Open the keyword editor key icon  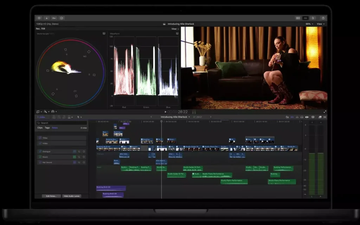coord(54,18)
